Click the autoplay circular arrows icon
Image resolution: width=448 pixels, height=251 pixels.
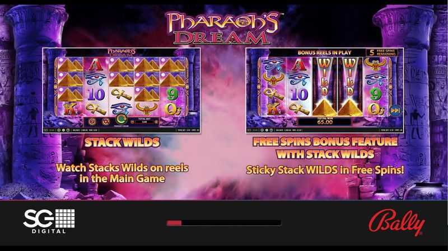[x=106, y=122]
